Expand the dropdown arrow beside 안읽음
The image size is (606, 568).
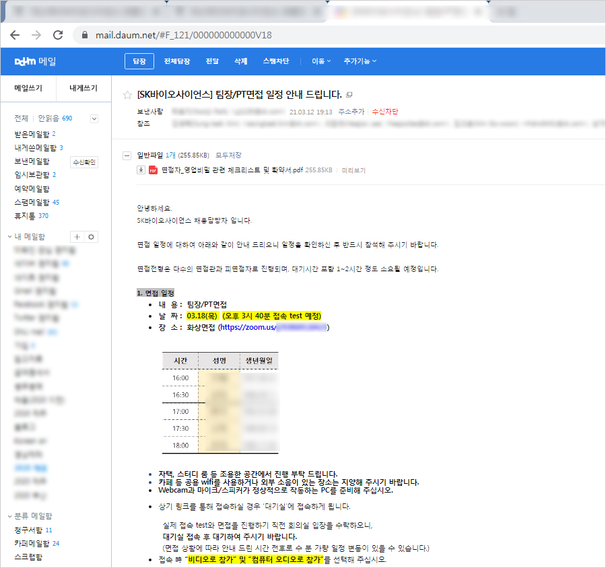(x=94, y=118)
